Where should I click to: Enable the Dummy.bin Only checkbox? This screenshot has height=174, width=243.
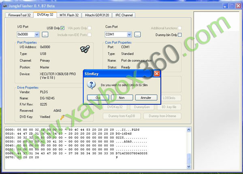click(x=179, y=35)
